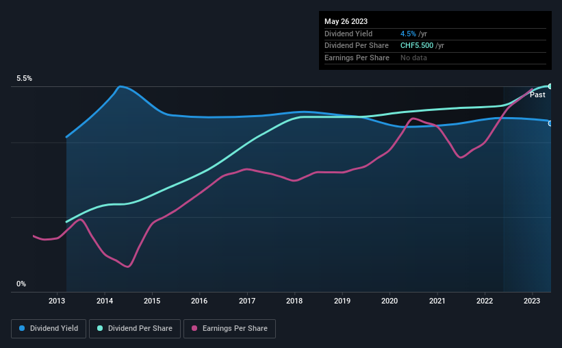Click the CHF5.500 value in the tooltip

click(417, 46)
